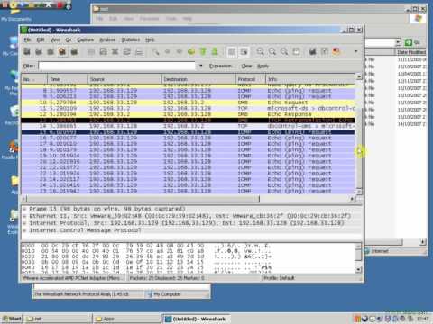
Task: Toggle auto scroll during live capture
Action: [x=244, y=51]
